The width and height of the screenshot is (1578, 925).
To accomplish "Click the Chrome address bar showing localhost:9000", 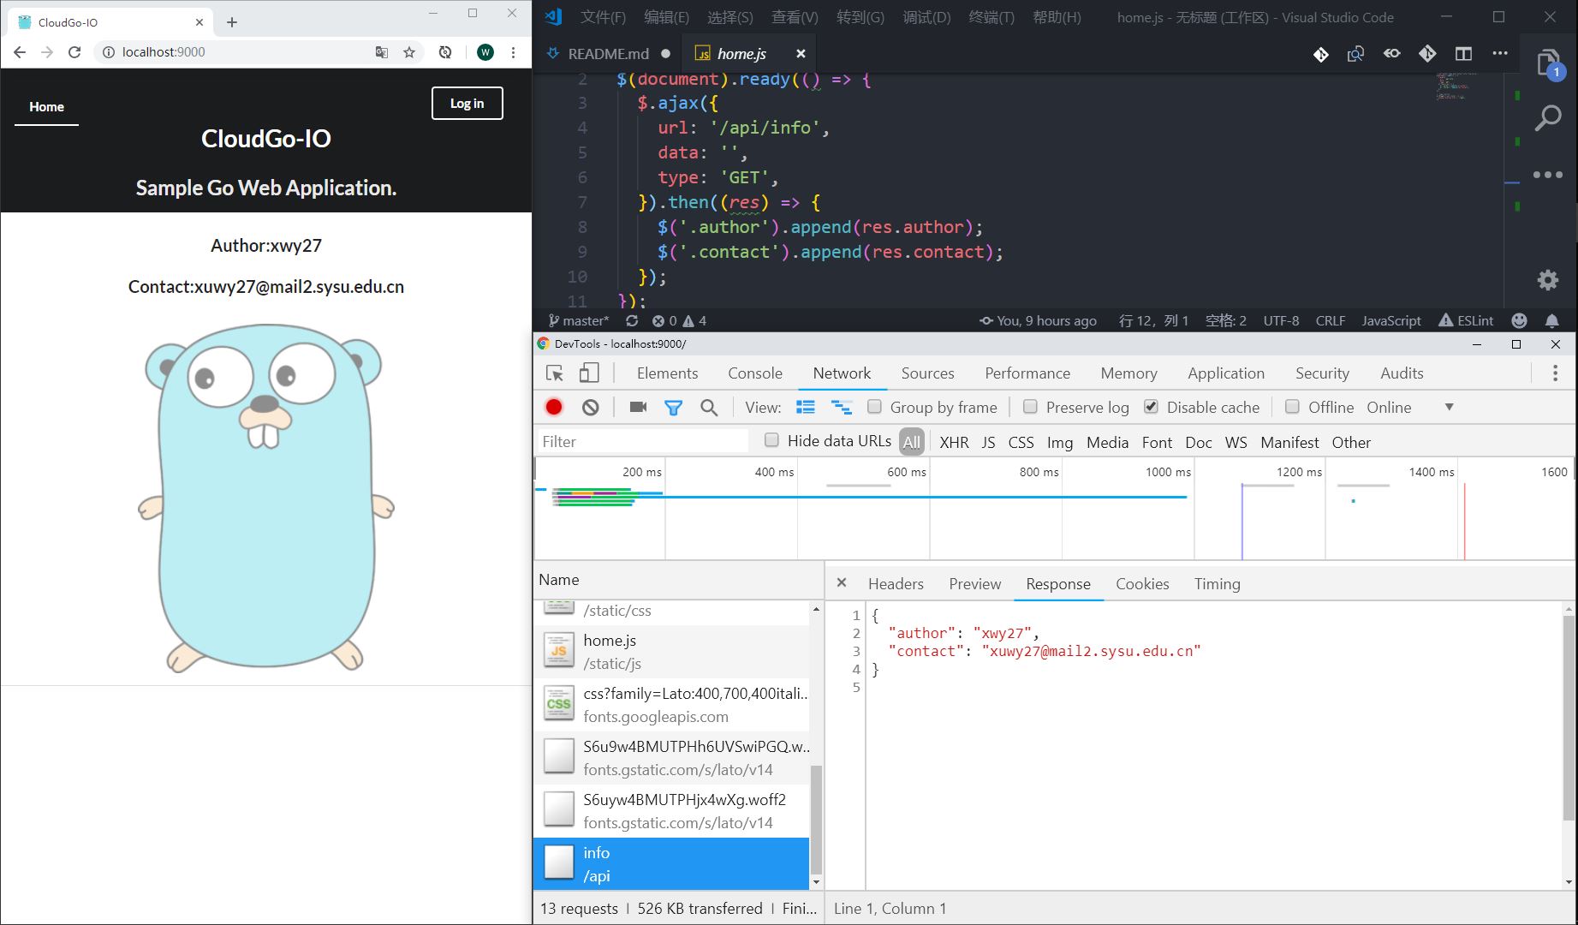I will pos(235,52).
